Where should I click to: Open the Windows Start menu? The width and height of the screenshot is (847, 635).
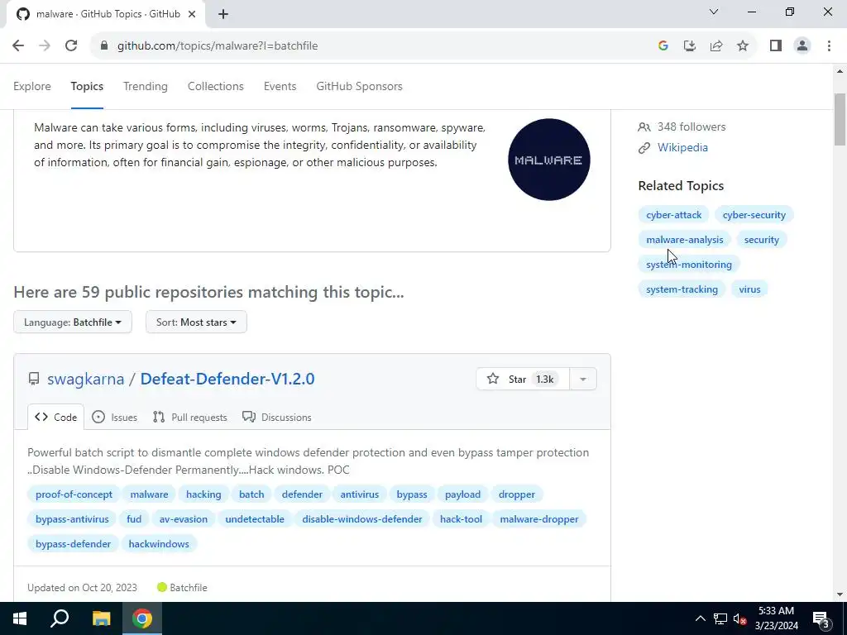(x=20, y=618)
